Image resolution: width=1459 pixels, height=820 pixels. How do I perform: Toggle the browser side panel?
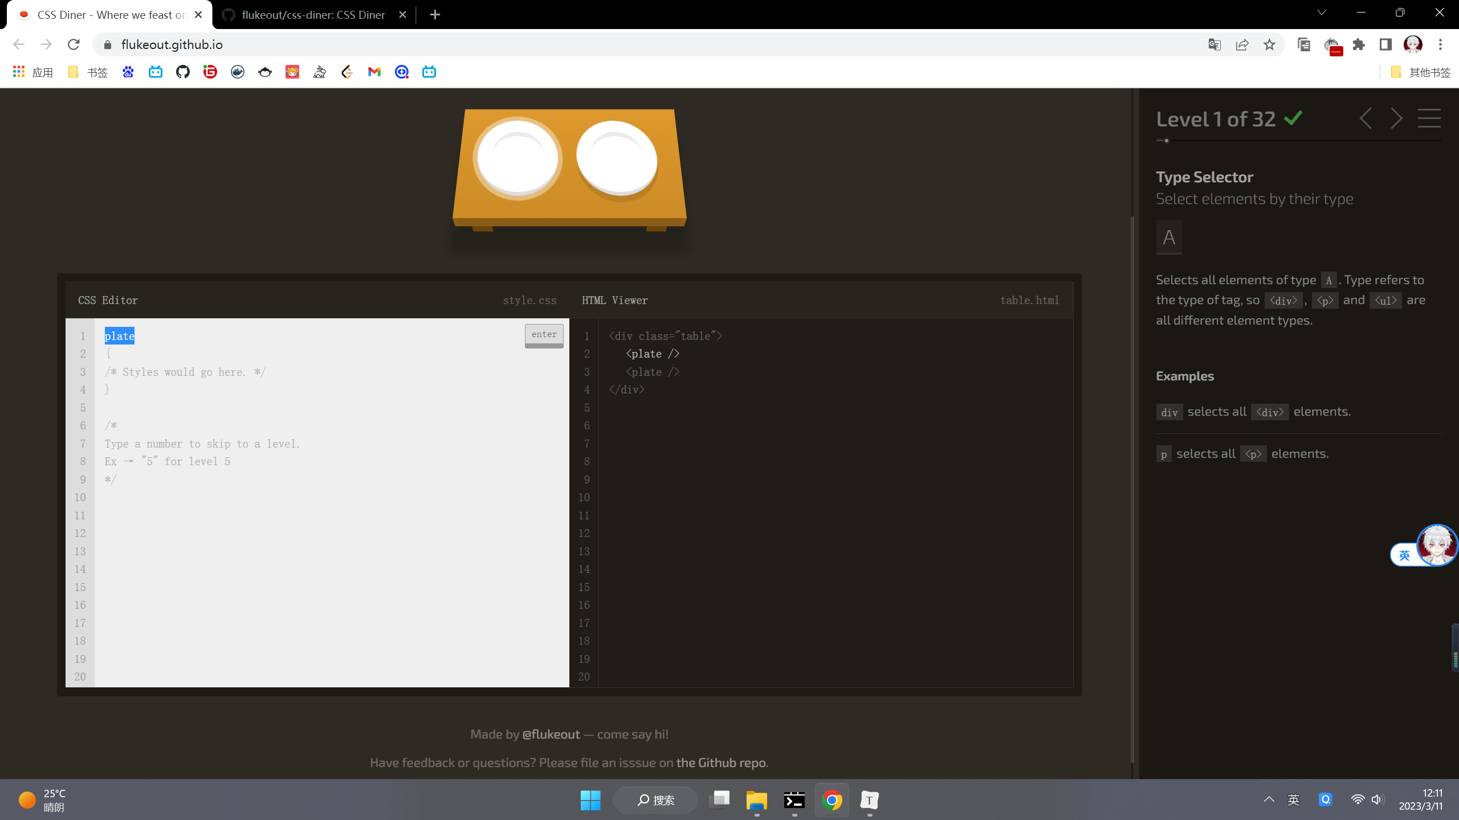1385,44
